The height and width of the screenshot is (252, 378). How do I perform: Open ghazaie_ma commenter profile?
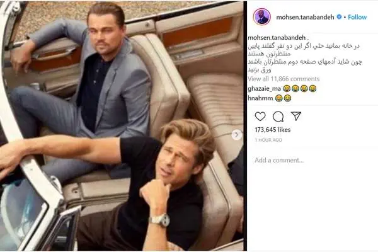click(264, 89)
